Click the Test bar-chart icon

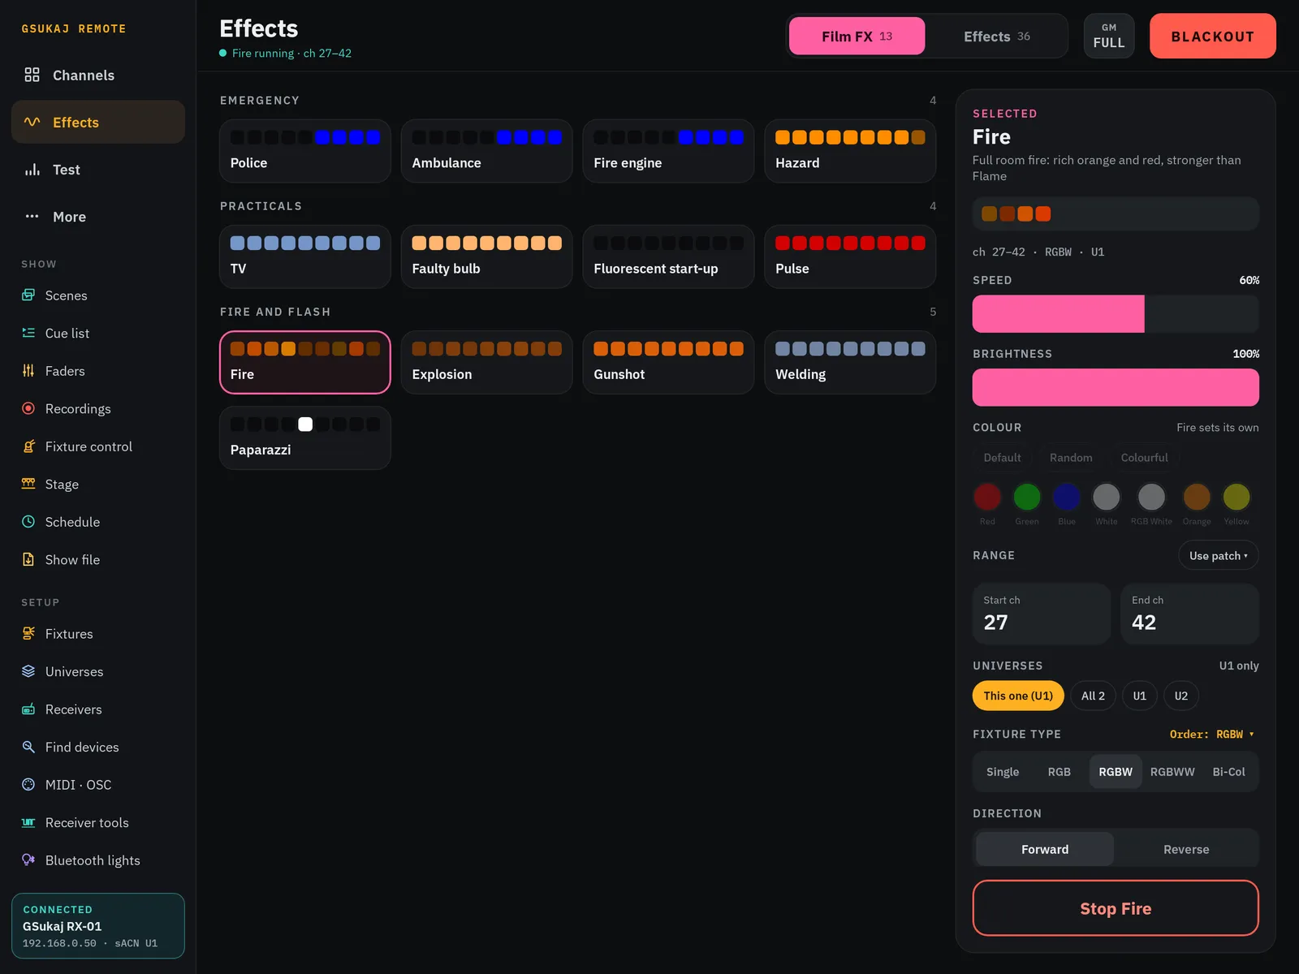32,170
